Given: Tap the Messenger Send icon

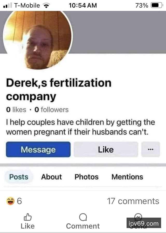Looking at the screenshot, I should (x=138, y=217).
